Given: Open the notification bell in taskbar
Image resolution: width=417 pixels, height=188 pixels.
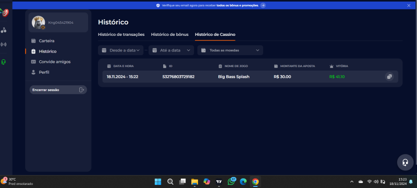Looking at the screenshot, I should (411, 182).
